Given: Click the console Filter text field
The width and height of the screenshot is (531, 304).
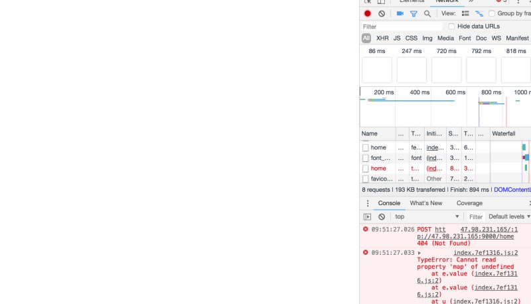Looking at the screenshot, I should (x=475, y=216).
